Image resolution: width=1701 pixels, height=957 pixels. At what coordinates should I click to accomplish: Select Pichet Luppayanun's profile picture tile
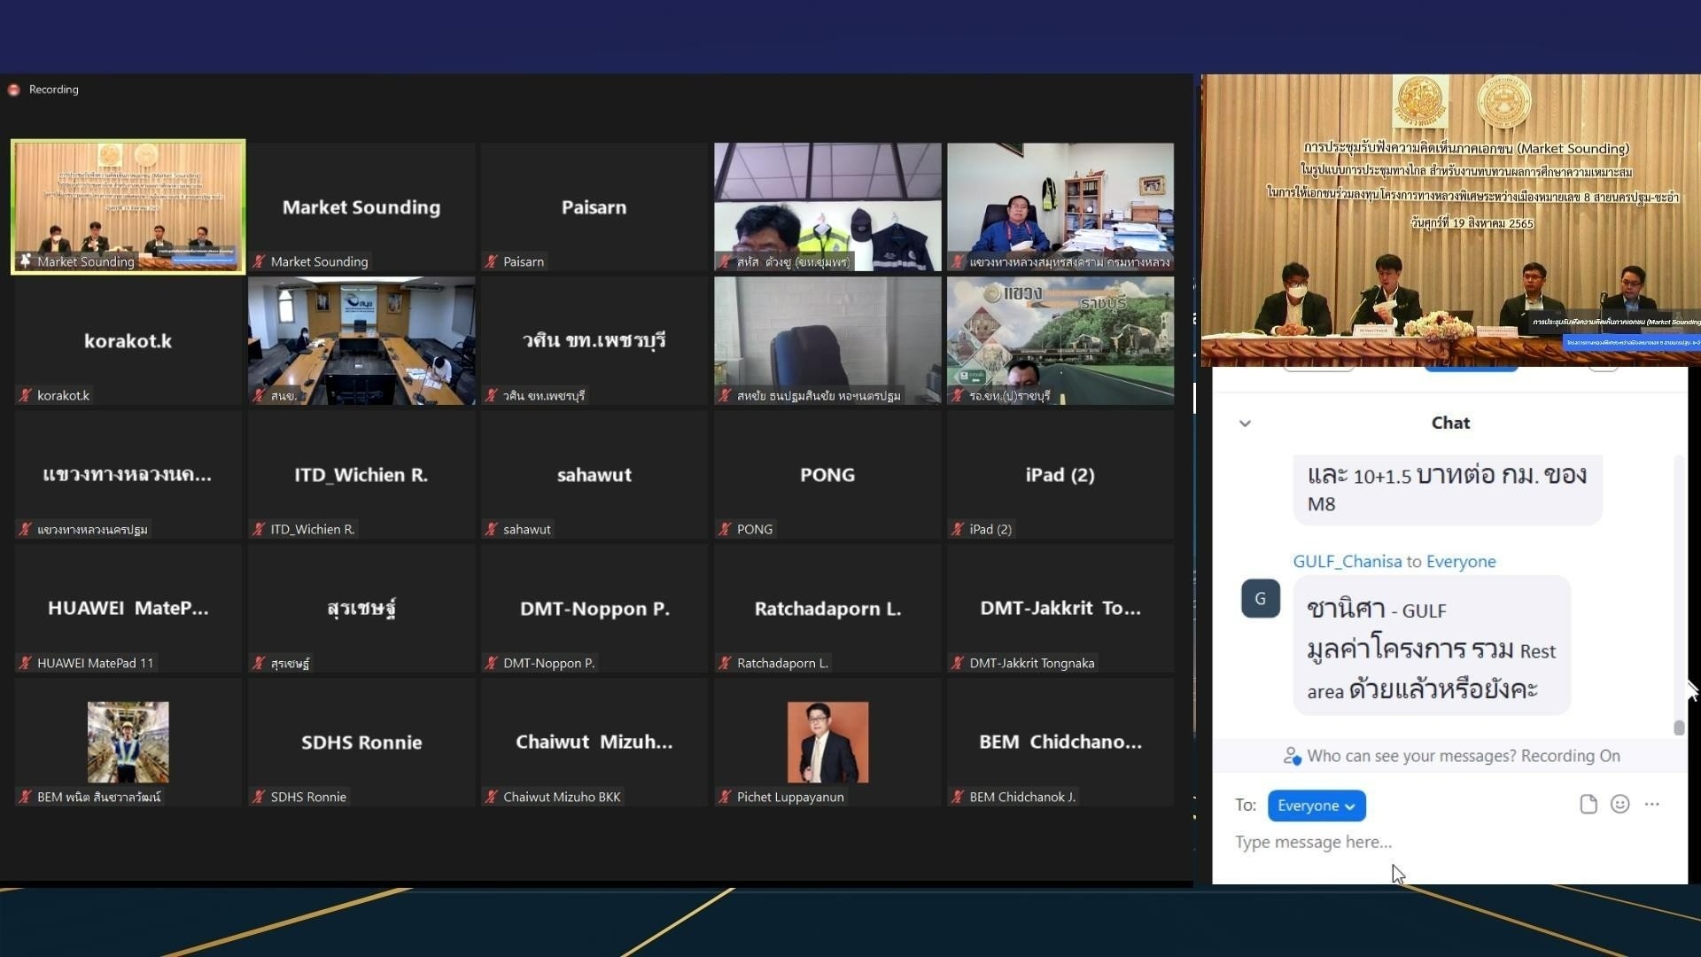tap(827, 742)
